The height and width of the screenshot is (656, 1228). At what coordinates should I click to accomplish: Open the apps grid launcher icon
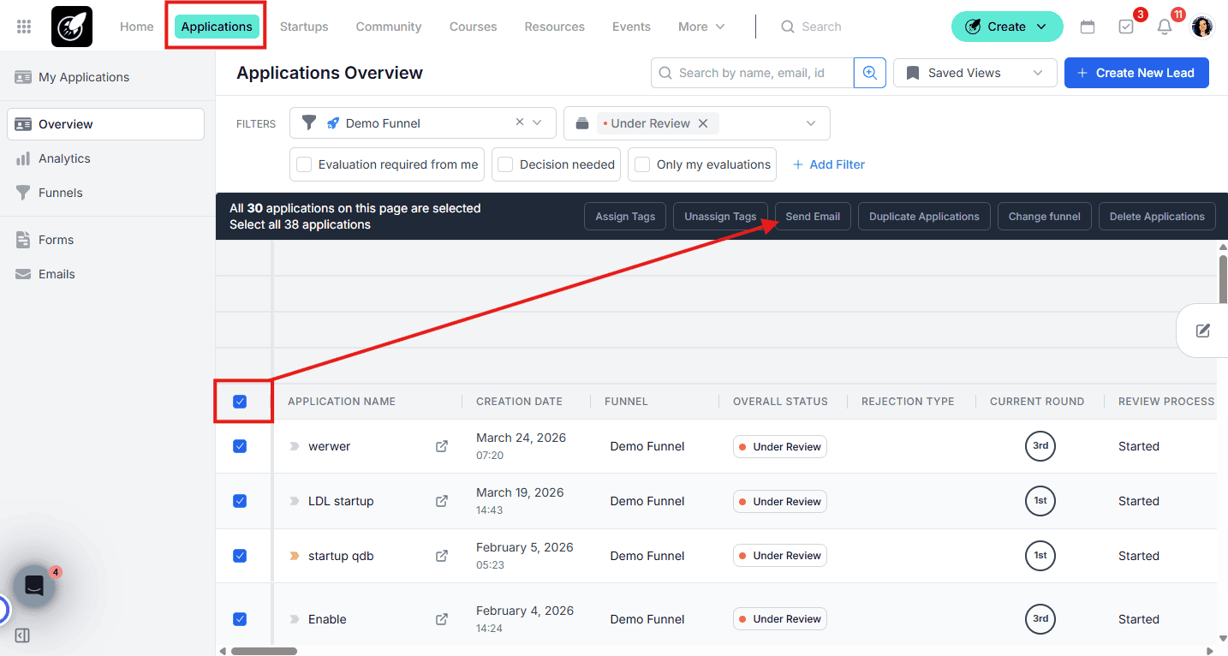click(24, 27)
